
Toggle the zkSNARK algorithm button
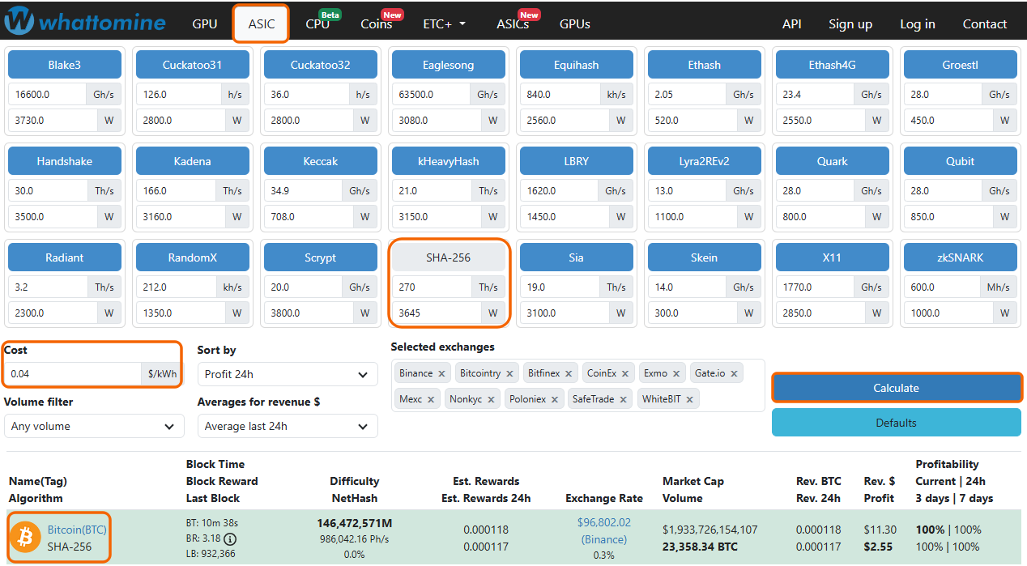point(960,257)
